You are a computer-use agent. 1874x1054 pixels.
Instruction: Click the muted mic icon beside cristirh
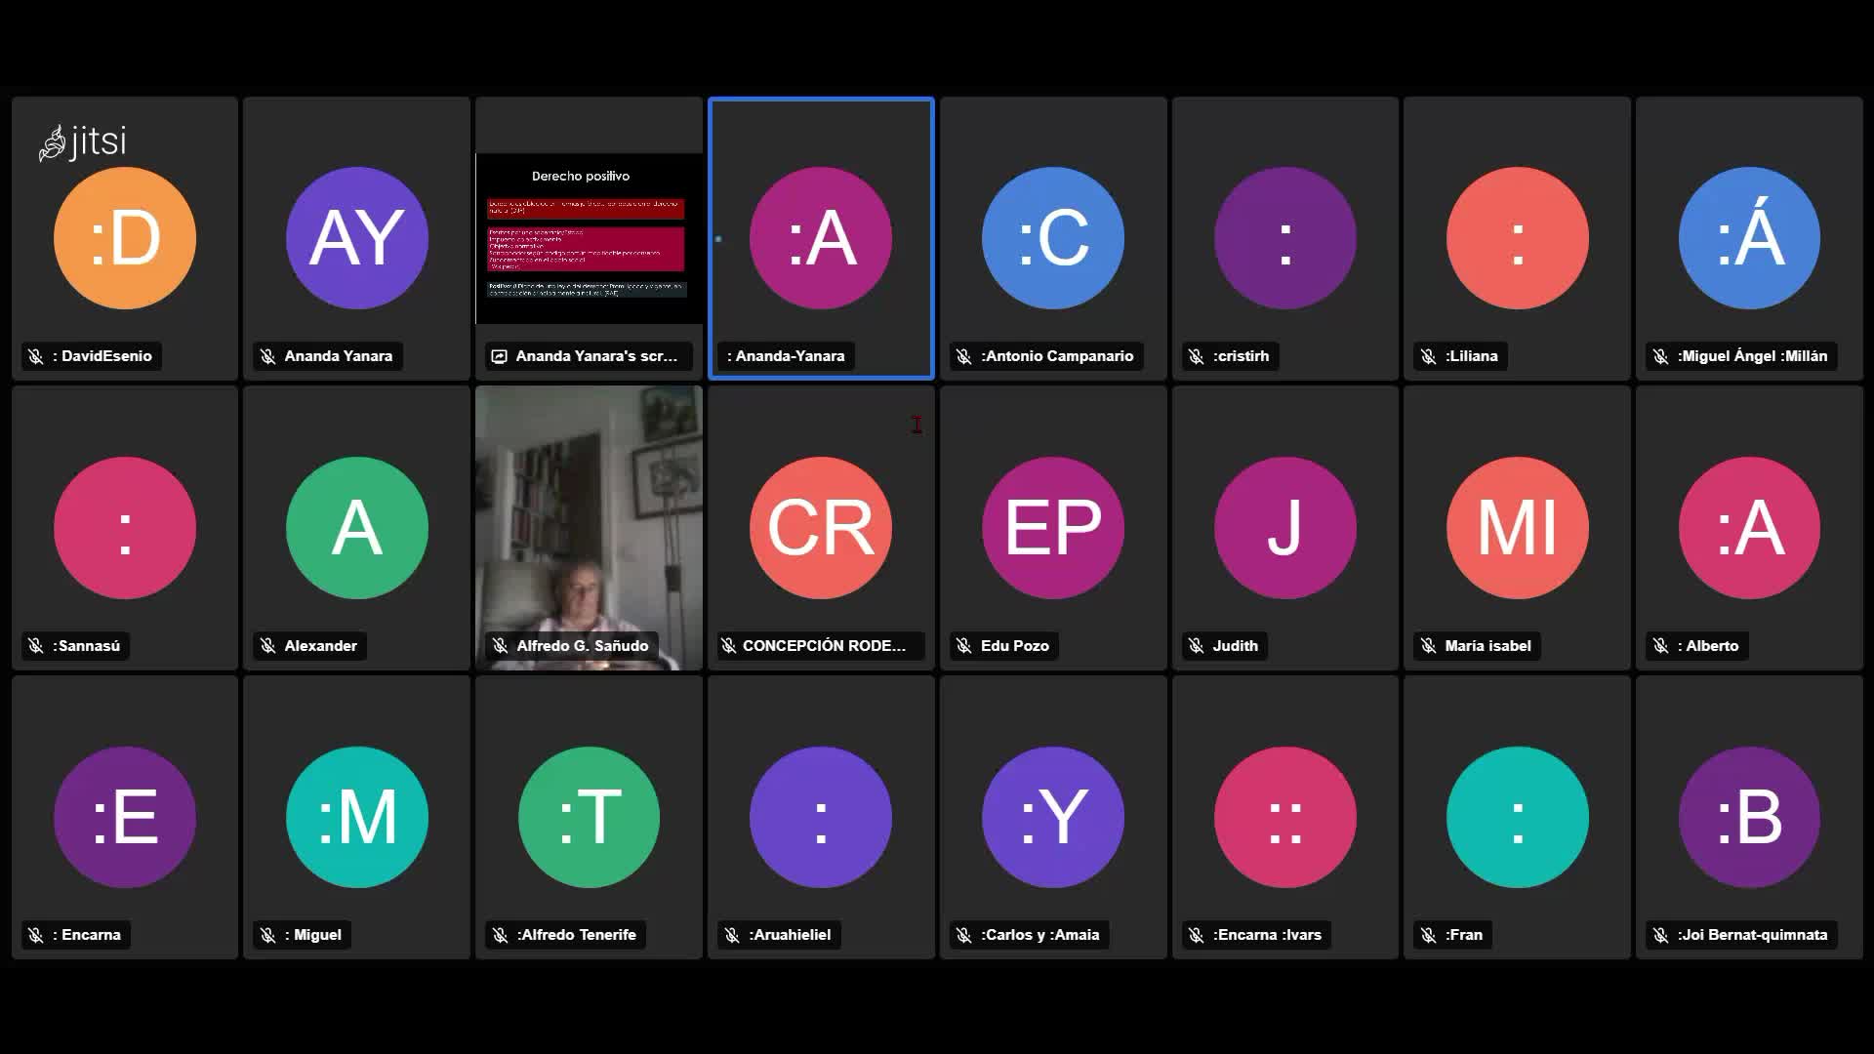[1196, 356]
